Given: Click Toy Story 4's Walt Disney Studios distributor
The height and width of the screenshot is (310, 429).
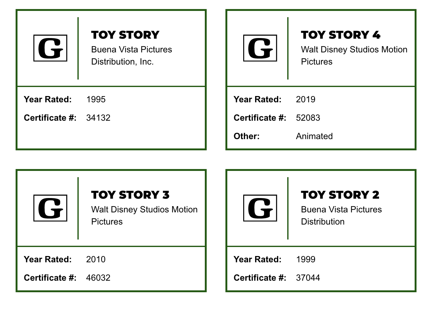Looking at the screenshot, I should click(354, 56).
